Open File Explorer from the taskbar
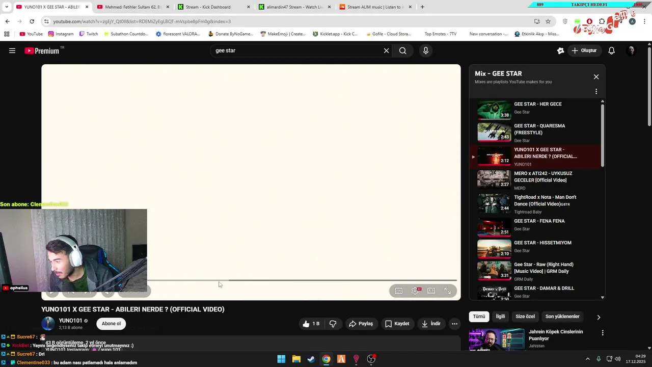This screenshot has height=367, width=652. coord(296,359)
